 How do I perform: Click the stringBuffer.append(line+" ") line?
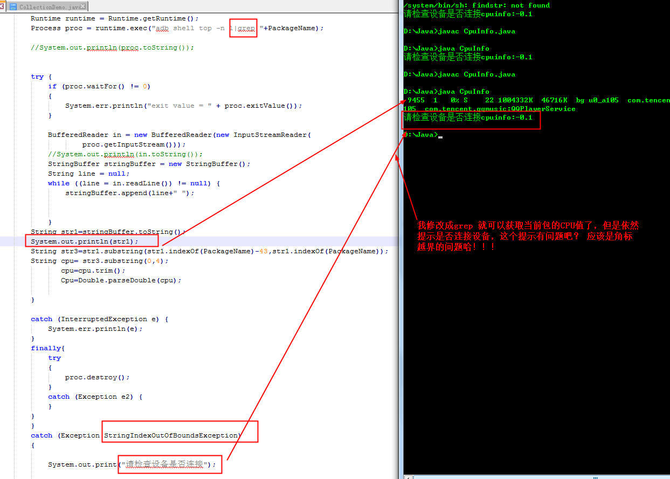click(130, 193)
